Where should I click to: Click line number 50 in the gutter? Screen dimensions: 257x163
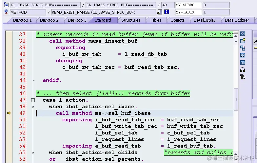click(22, 119)
